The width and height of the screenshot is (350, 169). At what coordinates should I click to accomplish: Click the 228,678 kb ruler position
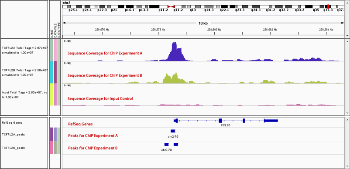[158, 29]
